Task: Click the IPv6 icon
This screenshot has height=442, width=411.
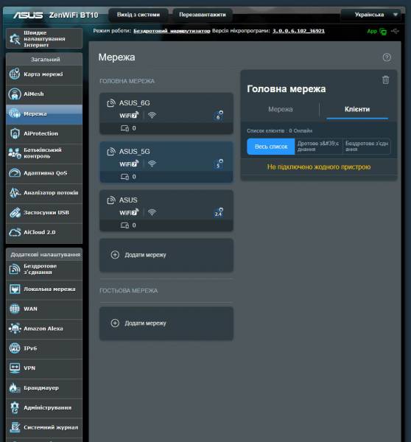Action: 15,348
